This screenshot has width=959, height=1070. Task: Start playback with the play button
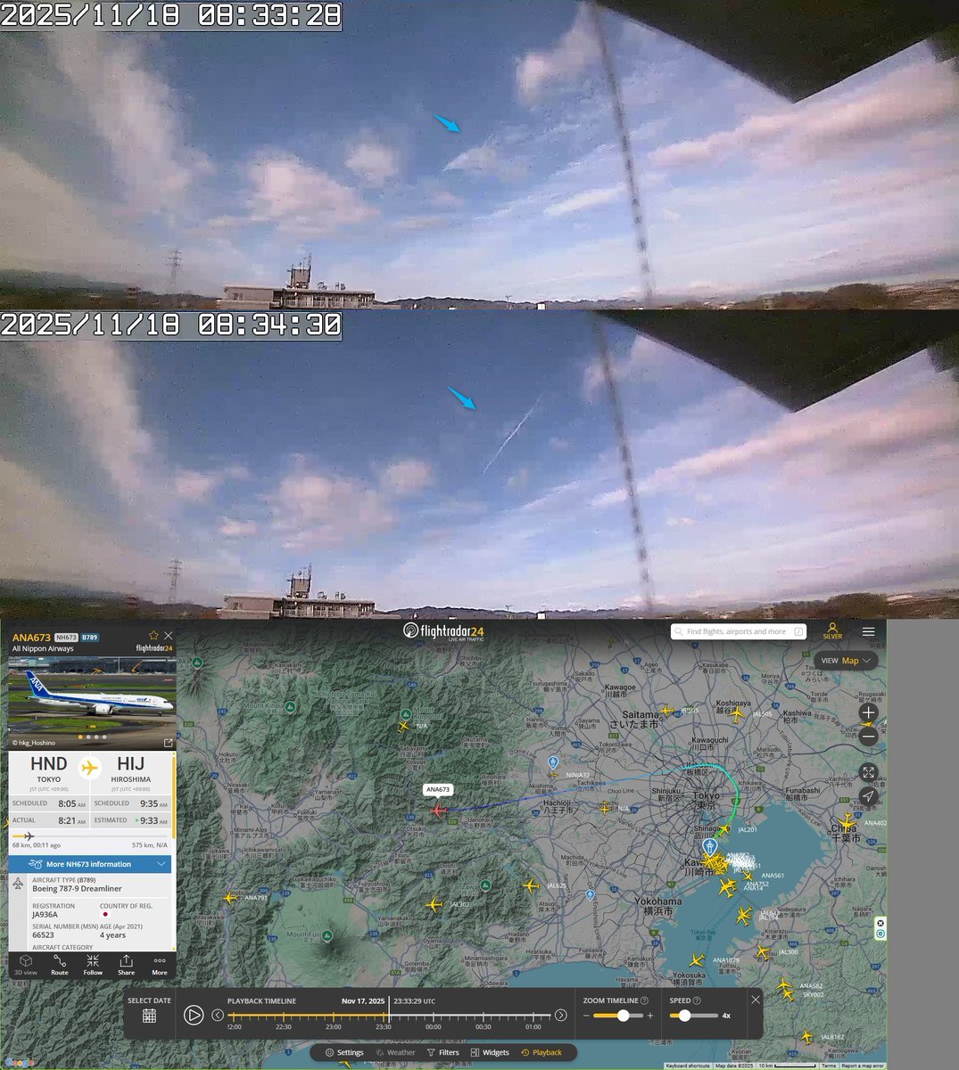click(194, 1015)
